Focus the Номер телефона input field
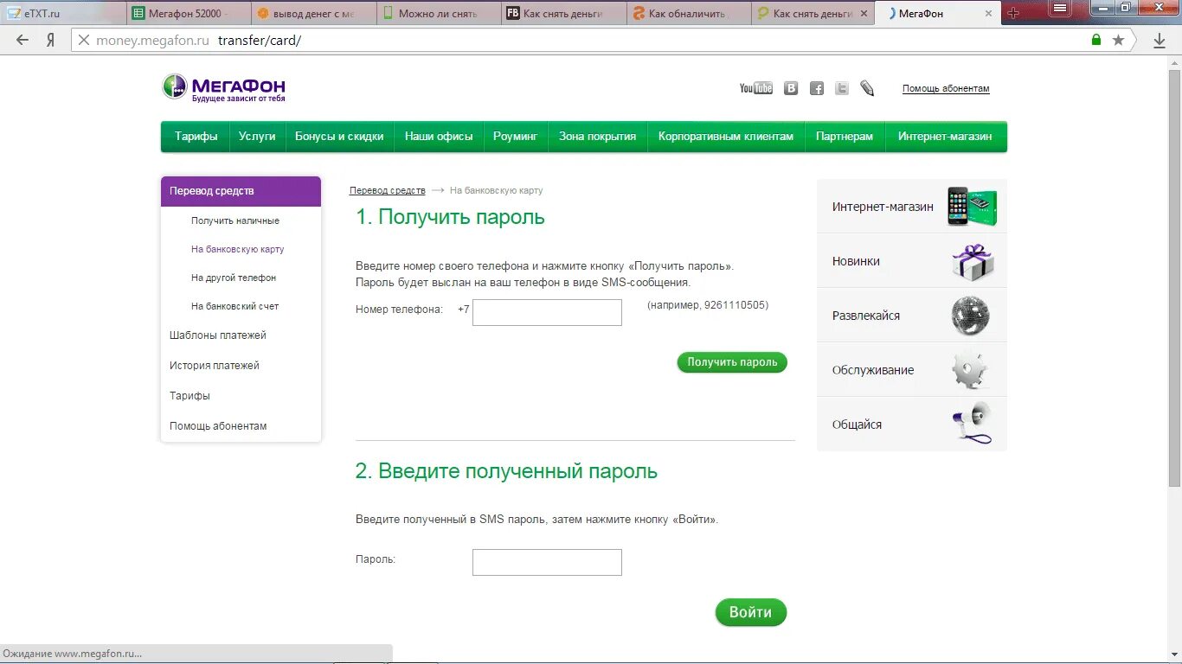The height and width of the screenshot is (664, 1182). tap(547, 313)
